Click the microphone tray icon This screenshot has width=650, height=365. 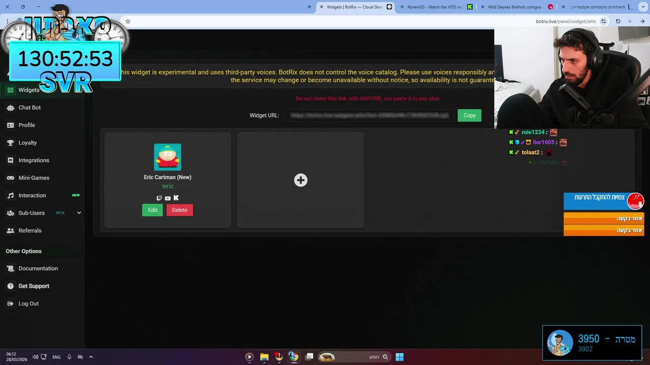click(69, 357)
